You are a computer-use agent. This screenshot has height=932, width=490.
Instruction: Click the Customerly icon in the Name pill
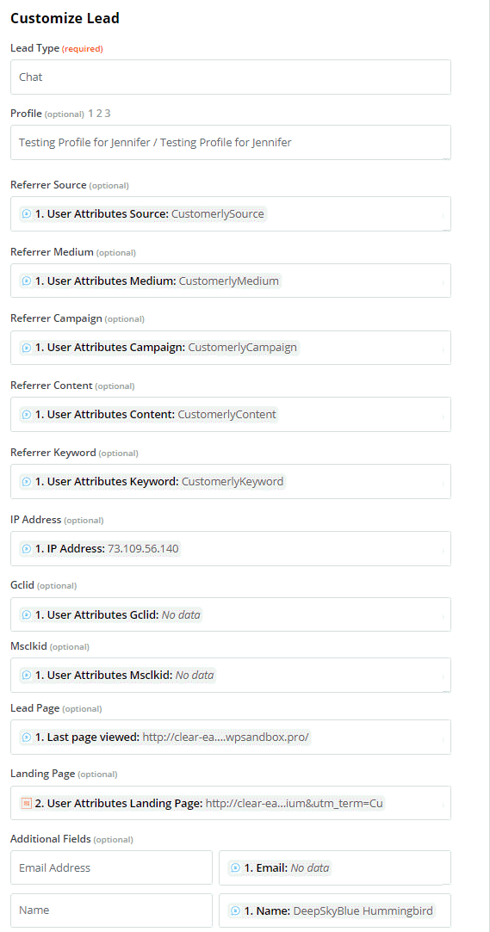235,910
